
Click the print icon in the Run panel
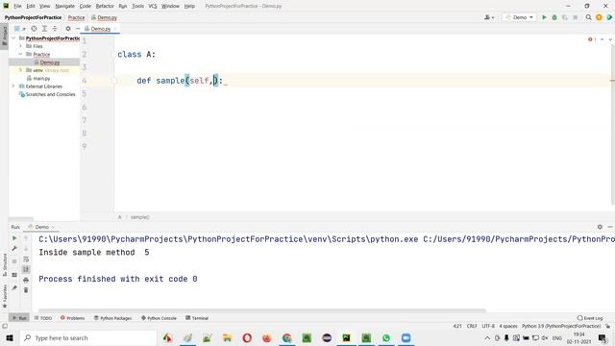[x=26, y=280]
